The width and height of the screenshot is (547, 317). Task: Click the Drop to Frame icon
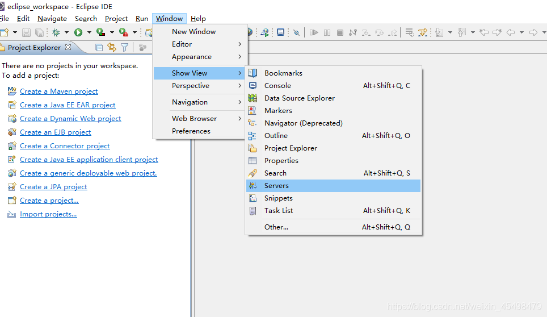[x=410, y=32]
